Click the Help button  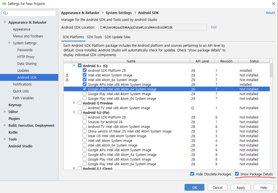pos(264,188)
